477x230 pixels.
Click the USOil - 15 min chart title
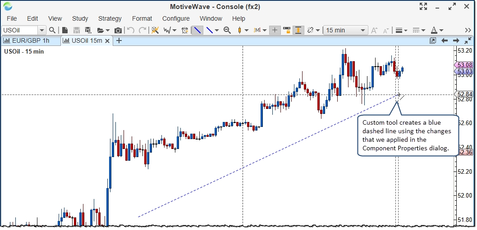pyautogui.click(x=24, y=51)
